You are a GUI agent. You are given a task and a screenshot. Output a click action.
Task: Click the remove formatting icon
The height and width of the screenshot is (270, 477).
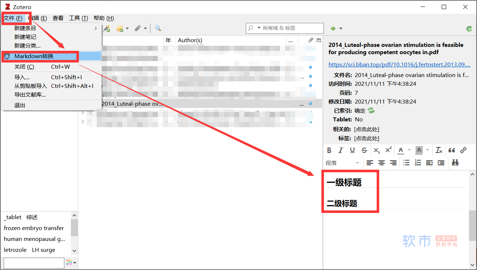(439, 150)
